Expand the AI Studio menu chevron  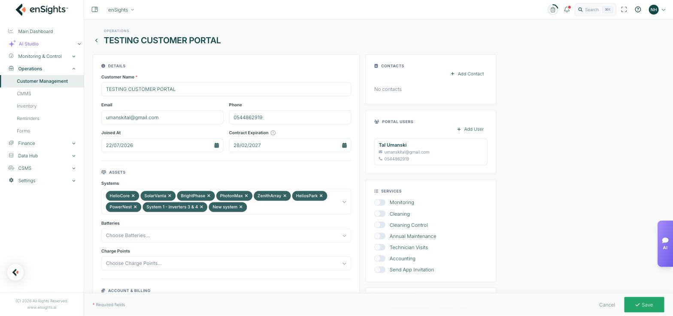click(x=79, y=44)
